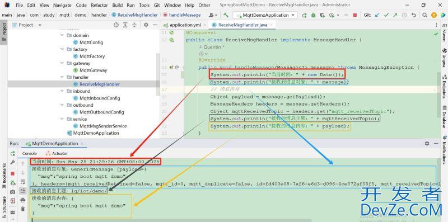Open Project panel gear settings
The height and width of the screenshot is (222, 448).
coord(146,25)
